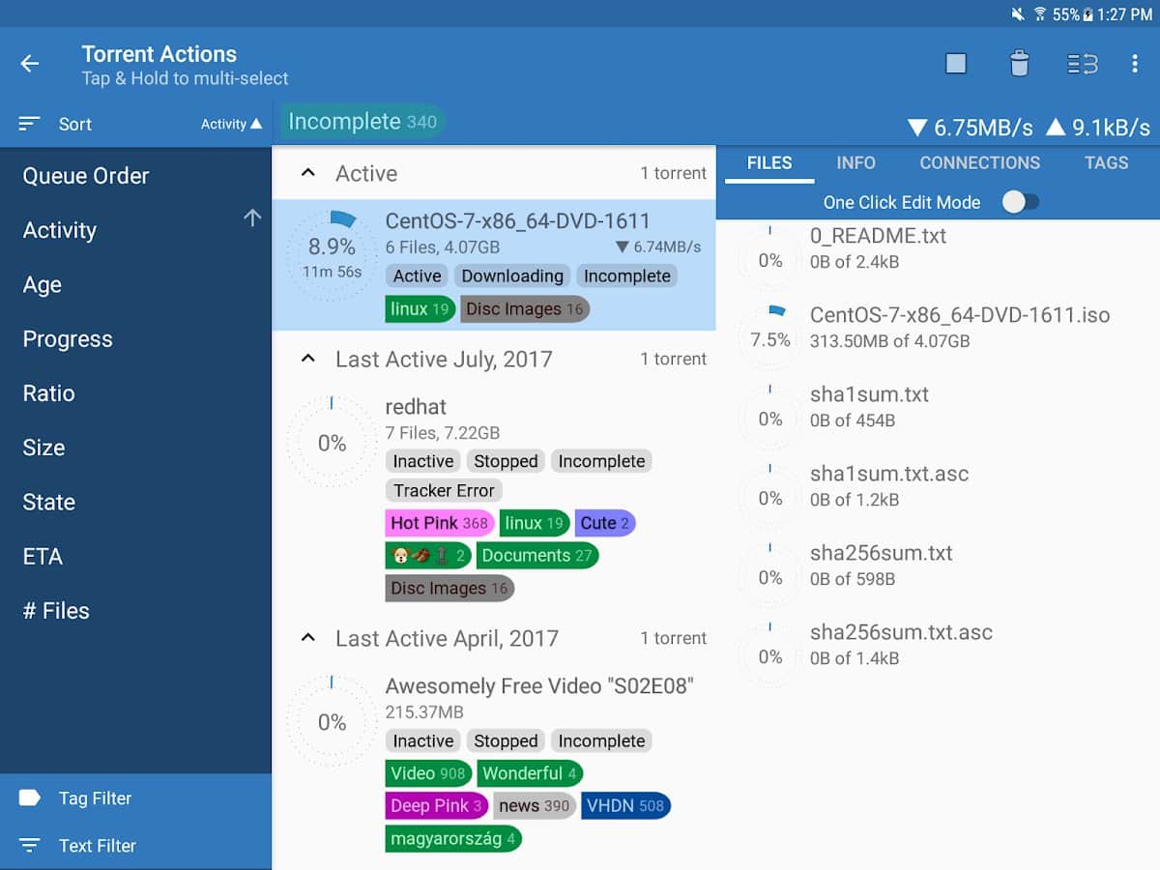Open the three-dot overflow menu
This screenshot has height=870, width=1160.
1135,64
